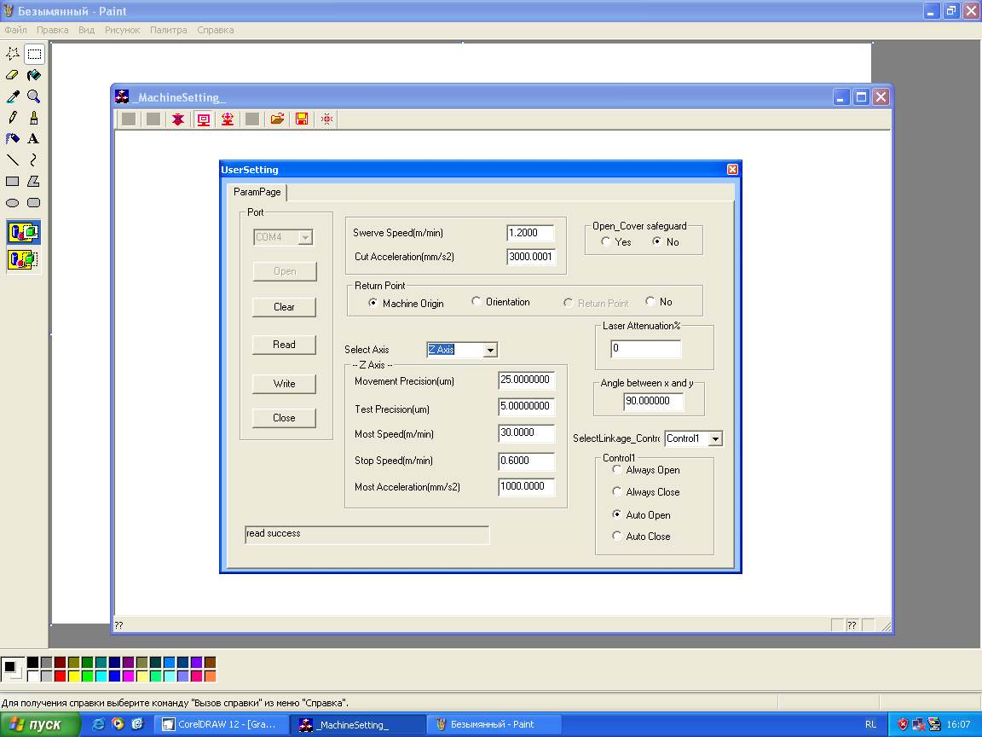Screen dimensions: 982x737
Task: Click the Laser Attenuation input field
Action: [645, 349]
